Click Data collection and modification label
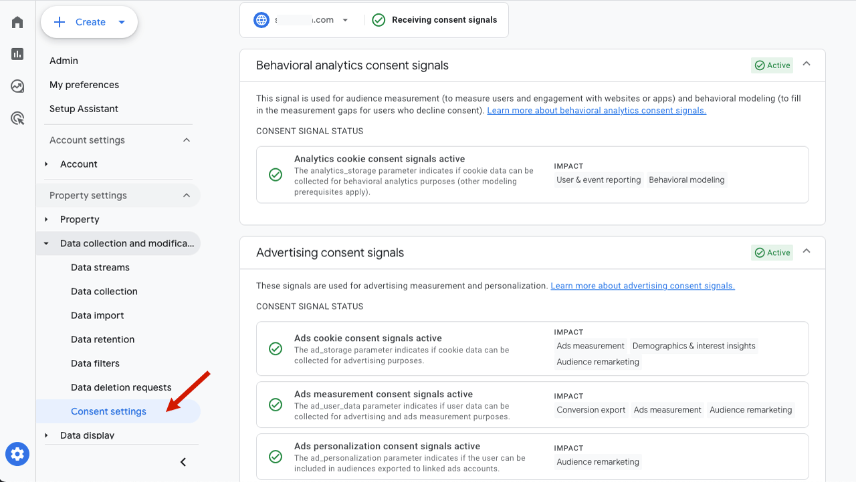Screen dimensions: 856x482 [x=127, y=244]
